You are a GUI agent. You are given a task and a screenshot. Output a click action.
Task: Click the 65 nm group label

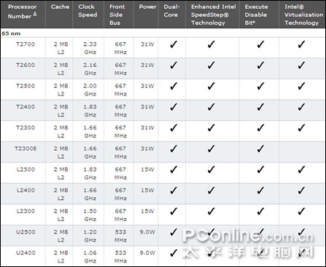[11, 33]
